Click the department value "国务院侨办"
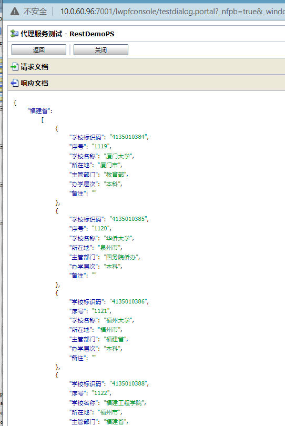The height and width of the screenshot is (426, 285). 121,257
